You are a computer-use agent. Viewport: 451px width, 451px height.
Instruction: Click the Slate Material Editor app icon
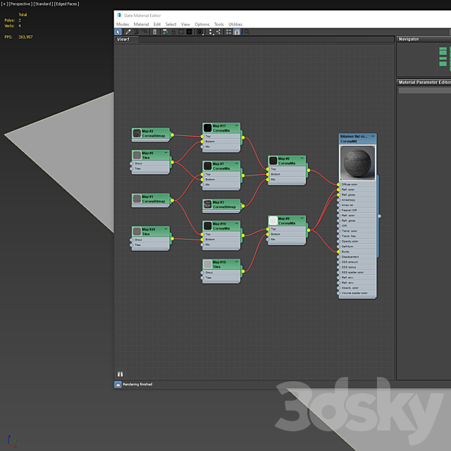click(x=119, y=16)
